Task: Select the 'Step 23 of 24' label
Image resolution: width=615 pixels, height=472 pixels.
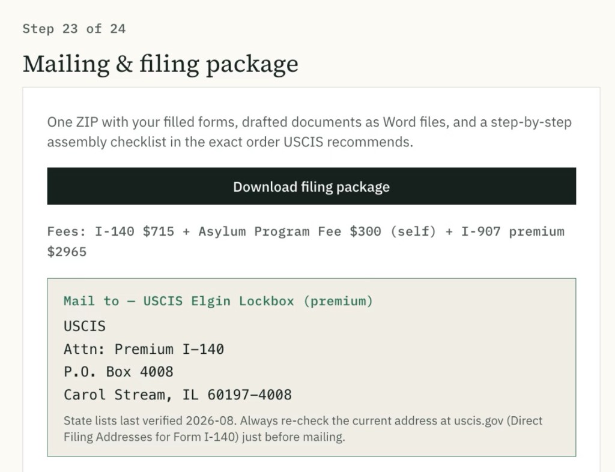Action: coord(74,29)
